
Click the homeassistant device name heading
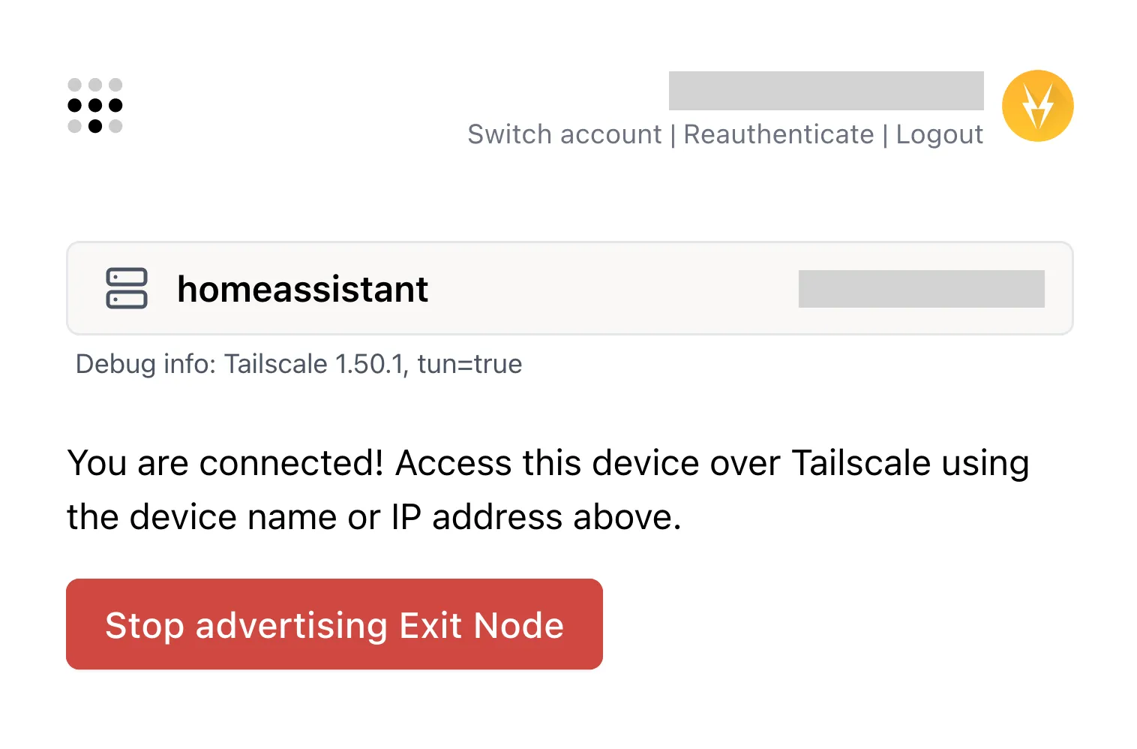(x=303, y=289)
